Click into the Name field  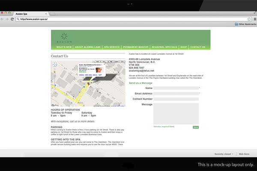176,88
